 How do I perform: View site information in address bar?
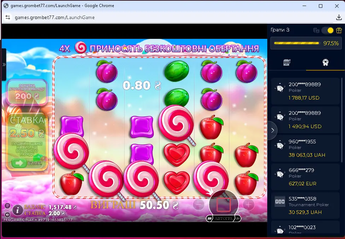coord(8,17)
